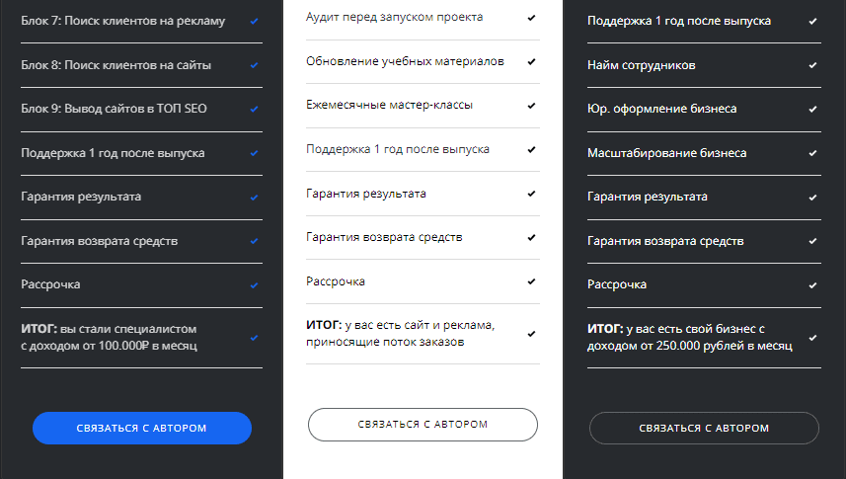846x479 pixels.
Task: Click the checkmark beside the 250.000 рублей ИТОГ row
Action: pos(812,337)
